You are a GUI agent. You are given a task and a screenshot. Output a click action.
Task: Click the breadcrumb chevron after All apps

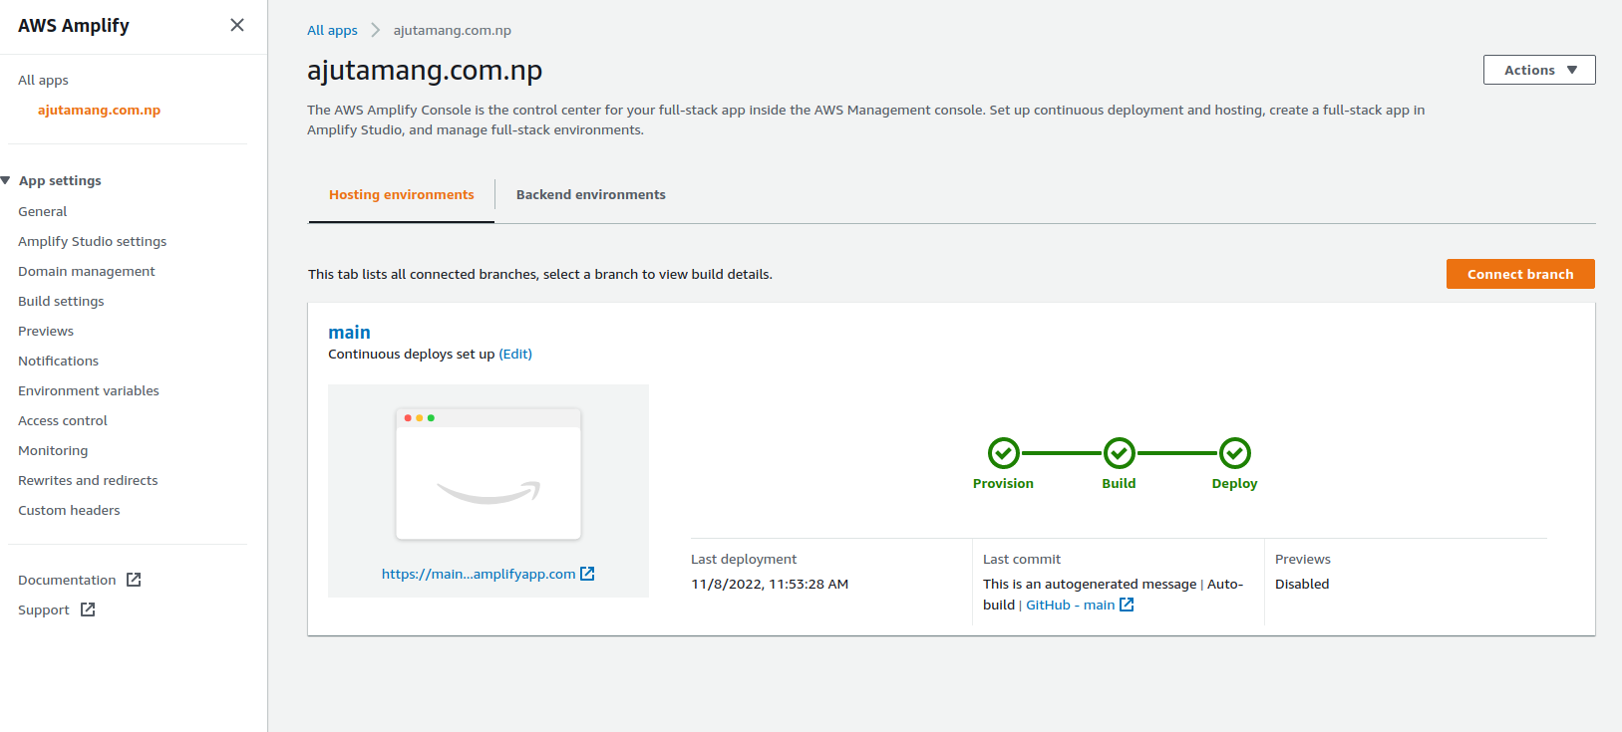point(376,30)
